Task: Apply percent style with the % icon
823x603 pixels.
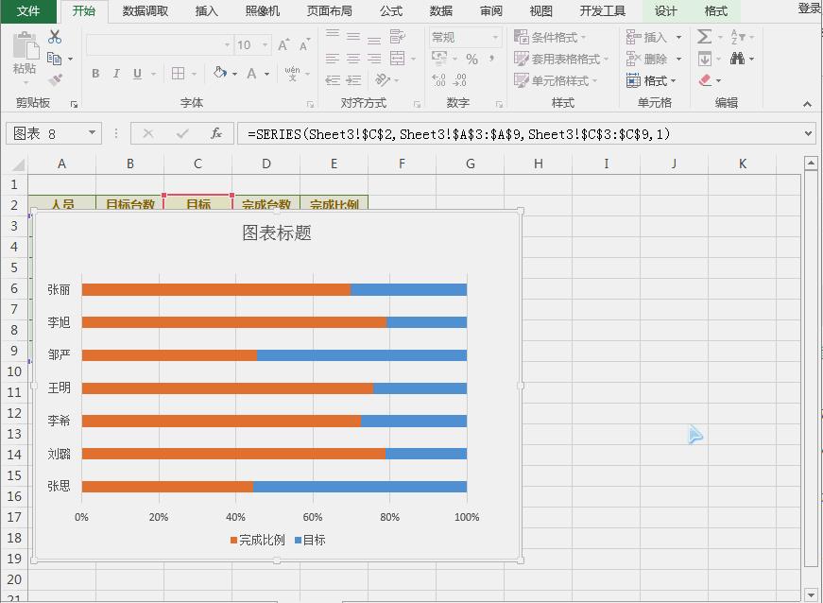Action: (471, 59)
